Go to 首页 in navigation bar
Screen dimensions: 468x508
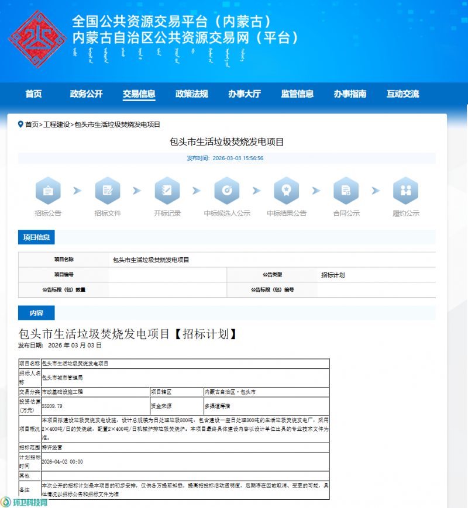coord(33,94)
